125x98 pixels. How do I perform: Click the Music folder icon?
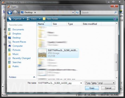pos(10,54)
